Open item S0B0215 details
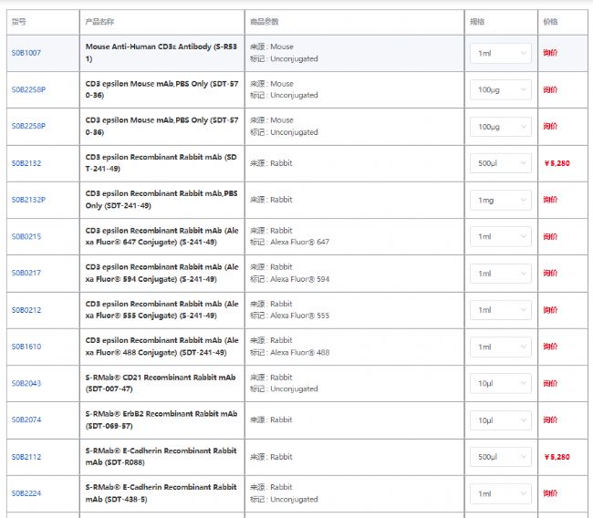 tap(26, 236)
